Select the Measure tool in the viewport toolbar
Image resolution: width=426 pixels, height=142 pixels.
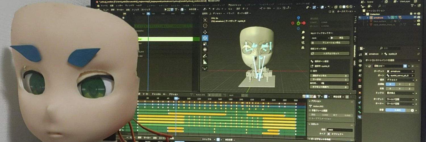click(x=205, y=62)
